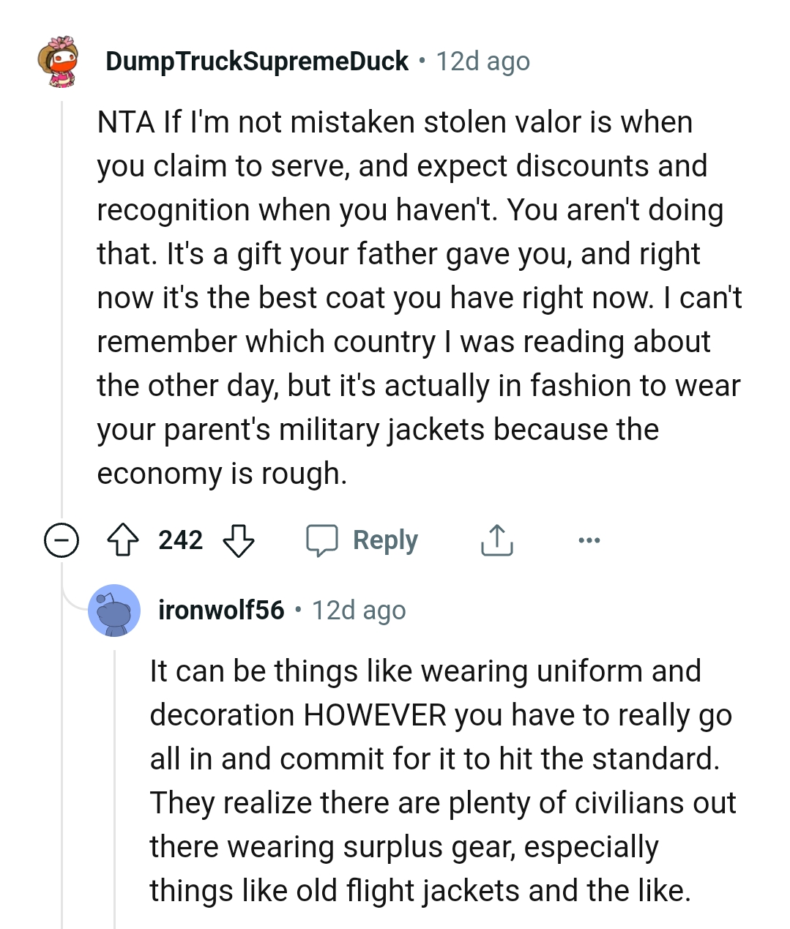This screenshot has height=929, width=790.
Task: Open DumpTruckSupremeDuck's profile
Action: (x=256, y=61)
